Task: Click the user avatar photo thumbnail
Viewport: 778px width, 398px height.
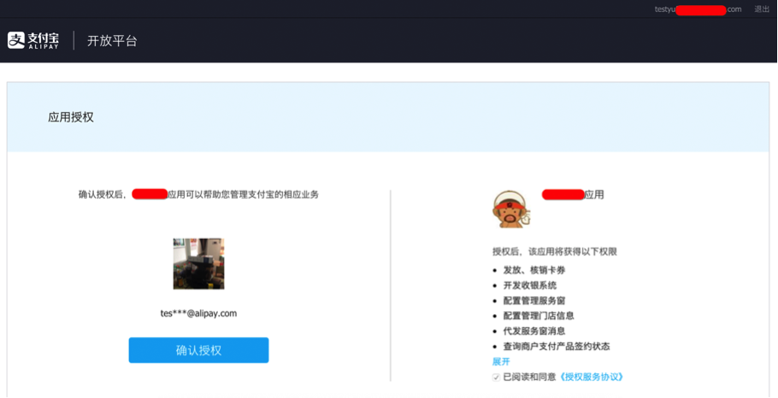Action: tap(198, 264)
